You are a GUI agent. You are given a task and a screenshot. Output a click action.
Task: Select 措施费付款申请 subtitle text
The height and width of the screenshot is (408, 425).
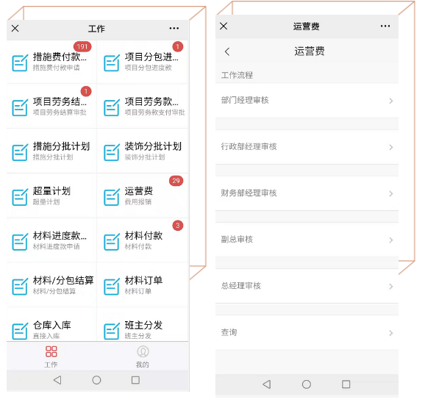[x=57, y=68]
